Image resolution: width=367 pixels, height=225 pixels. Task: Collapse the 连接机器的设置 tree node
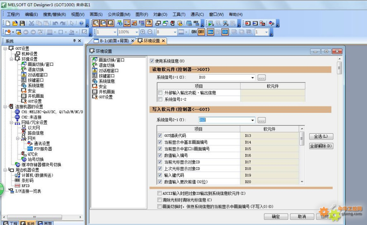pyautogui.click(x=5, y=107)
